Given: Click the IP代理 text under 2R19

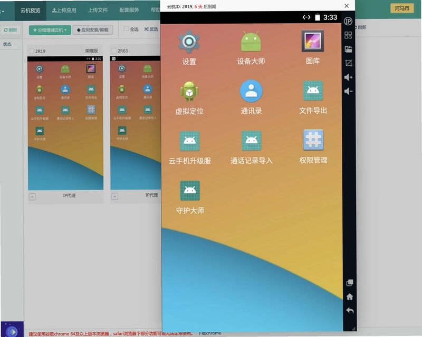Looking at the screenshot, I should click(x=69, y=195).
